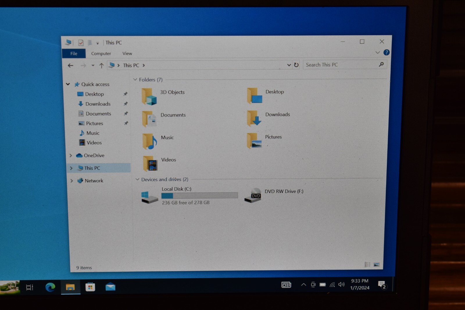
Task: Open the Microsoft Store taskbar icon
Action: (90, 287)
